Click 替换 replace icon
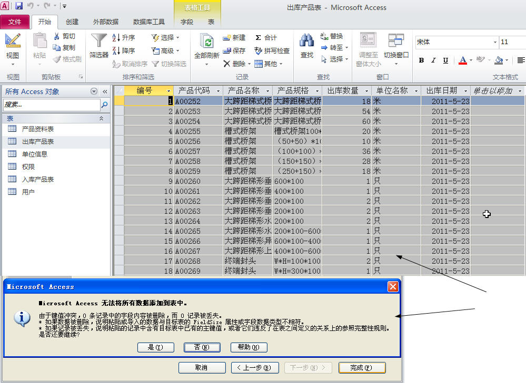 point(324,36)
